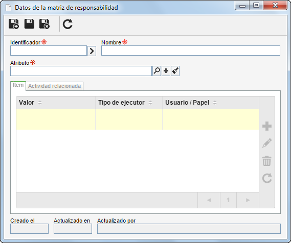The height and width of the screenshot is (243, 291).
Task: Click the Save and new toolbar icon
Action: point(13,24)
